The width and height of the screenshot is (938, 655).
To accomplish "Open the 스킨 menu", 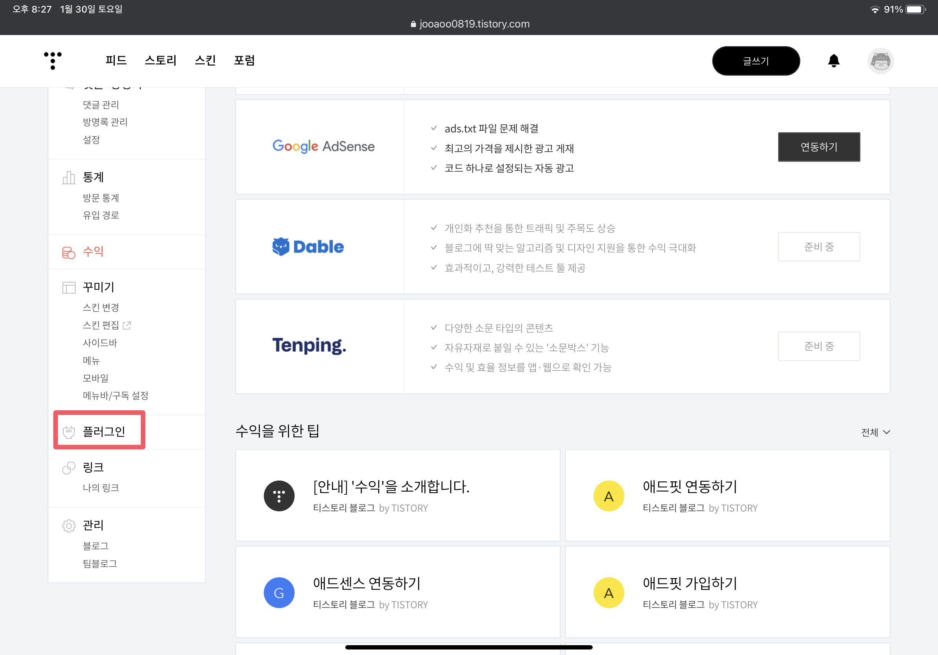I will [x=205, y=61].
